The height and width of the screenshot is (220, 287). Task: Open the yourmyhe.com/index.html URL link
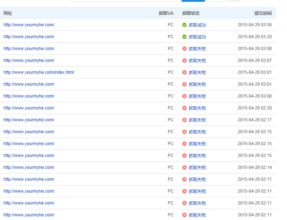38,72
